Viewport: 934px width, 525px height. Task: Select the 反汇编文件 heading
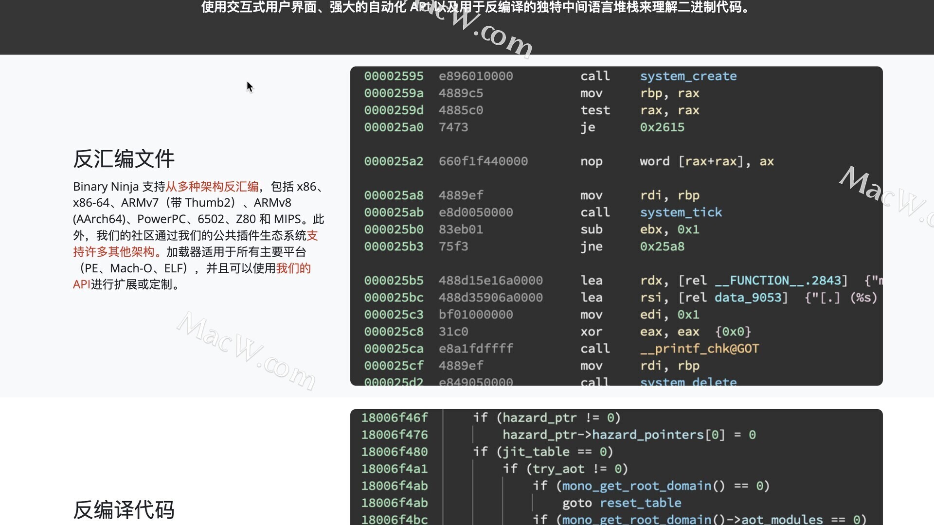click(x=124, y=158)
